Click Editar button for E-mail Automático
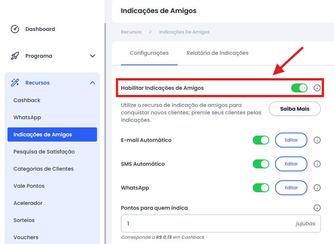Image resolution: width=334 pixels, height=244 pixels. pos(291,140)
